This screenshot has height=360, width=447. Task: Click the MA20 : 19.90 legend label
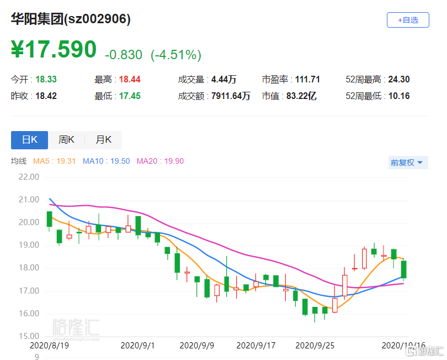pyautogui.click(x=160, y=161)
